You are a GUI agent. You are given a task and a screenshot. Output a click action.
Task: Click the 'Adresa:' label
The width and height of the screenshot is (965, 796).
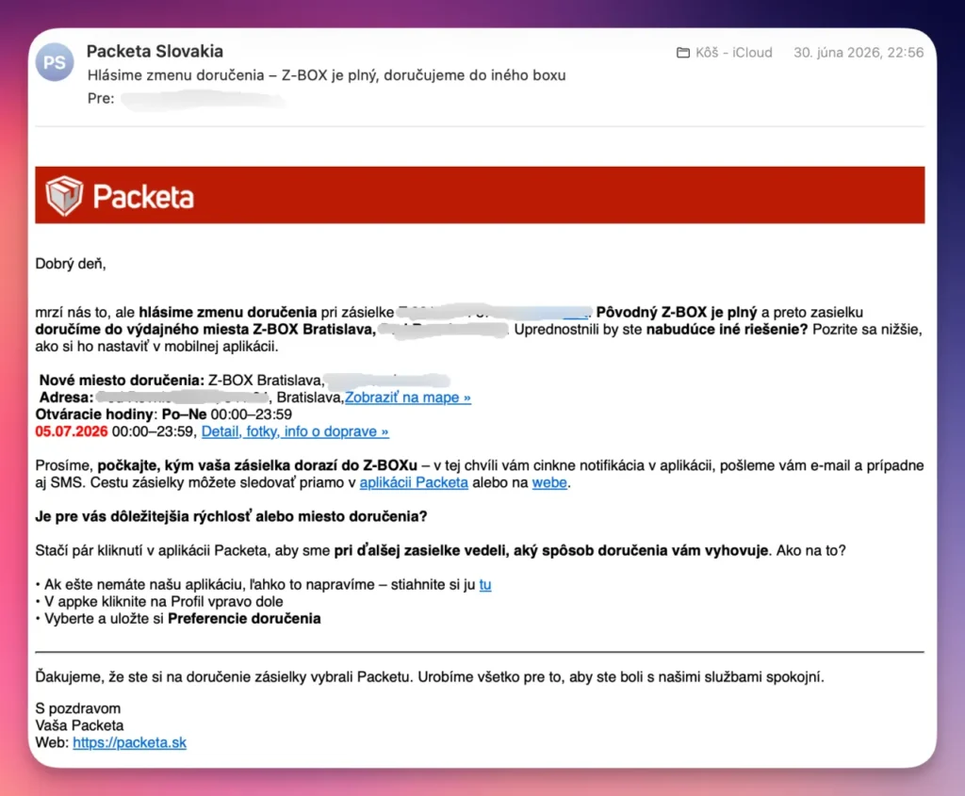[66, 398]
